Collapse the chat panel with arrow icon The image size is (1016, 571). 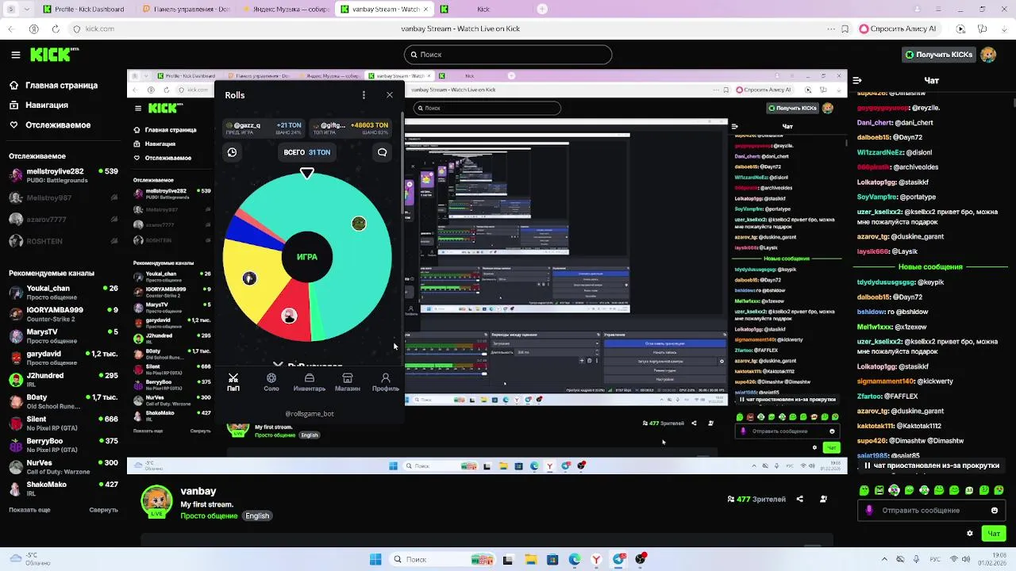[857, 80]
